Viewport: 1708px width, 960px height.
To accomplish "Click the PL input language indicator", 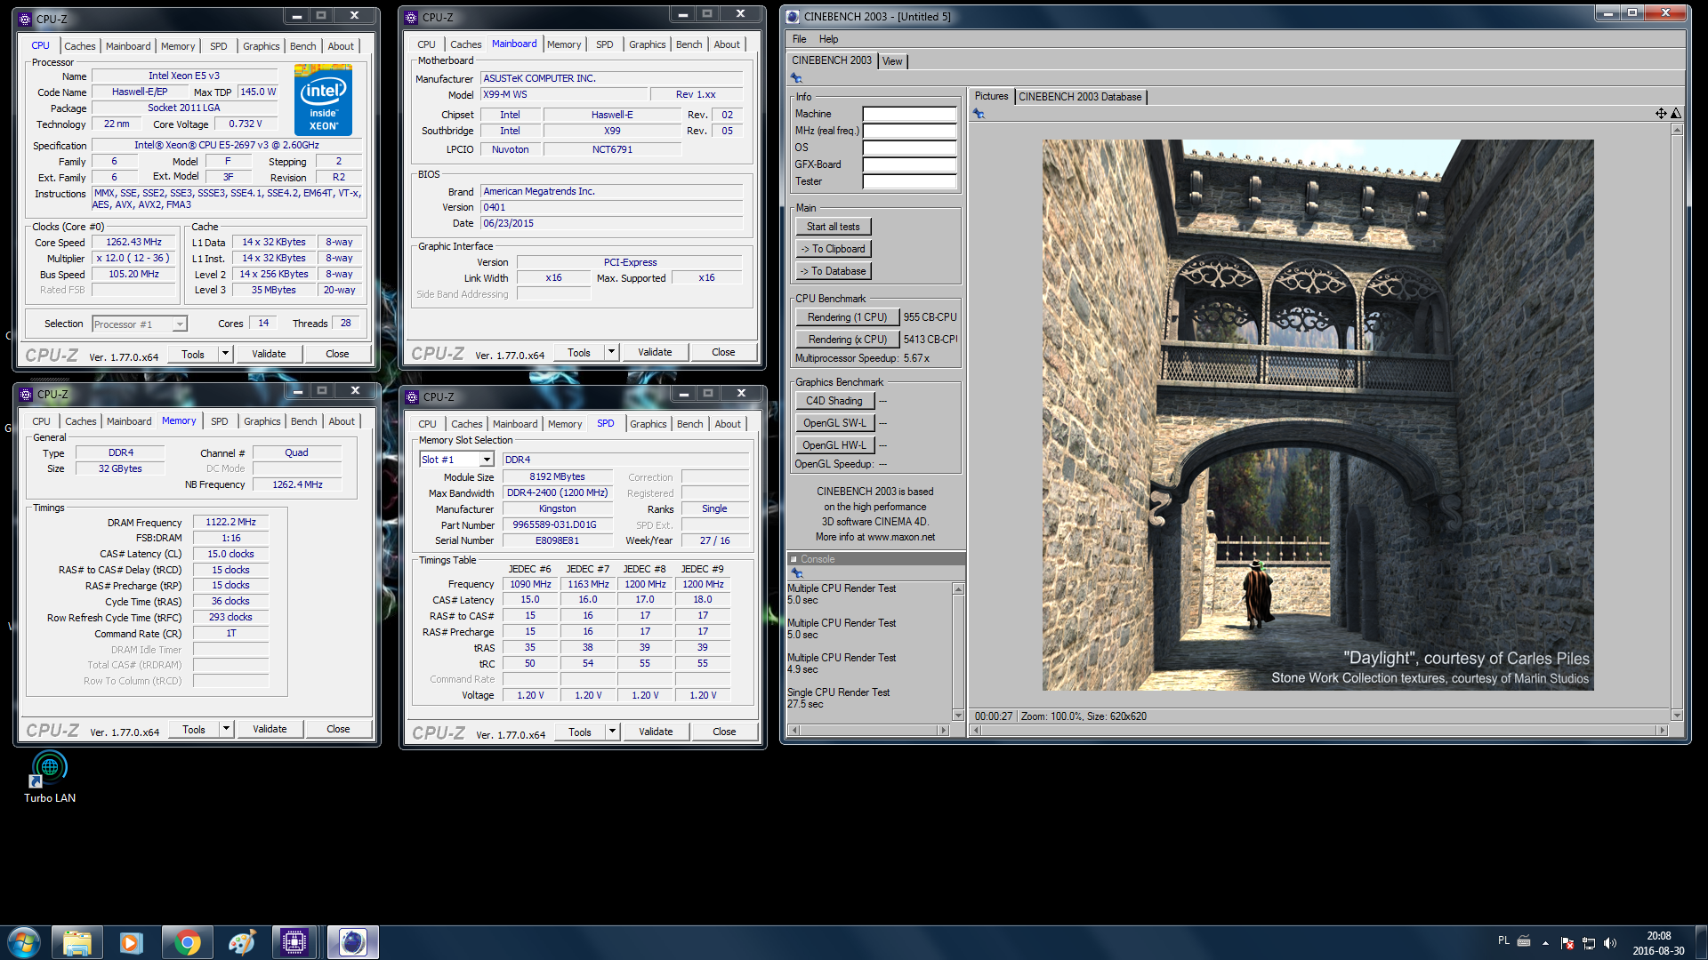I will click(1503, 940).
